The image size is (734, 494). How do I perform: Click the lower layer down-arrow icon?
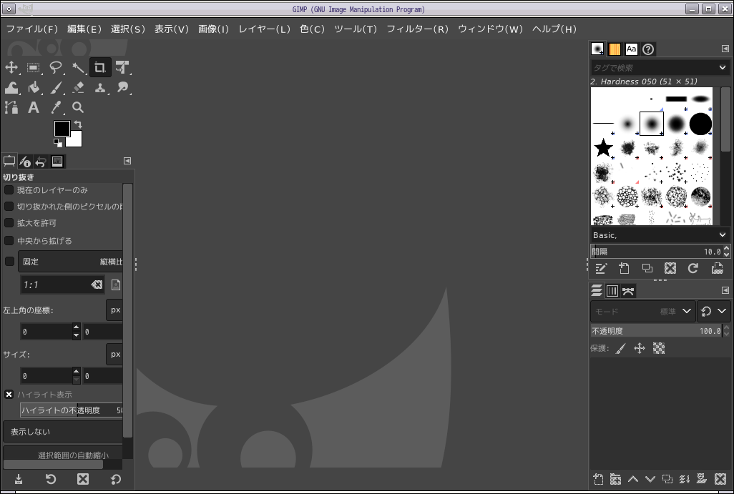[x=650, y=479]
